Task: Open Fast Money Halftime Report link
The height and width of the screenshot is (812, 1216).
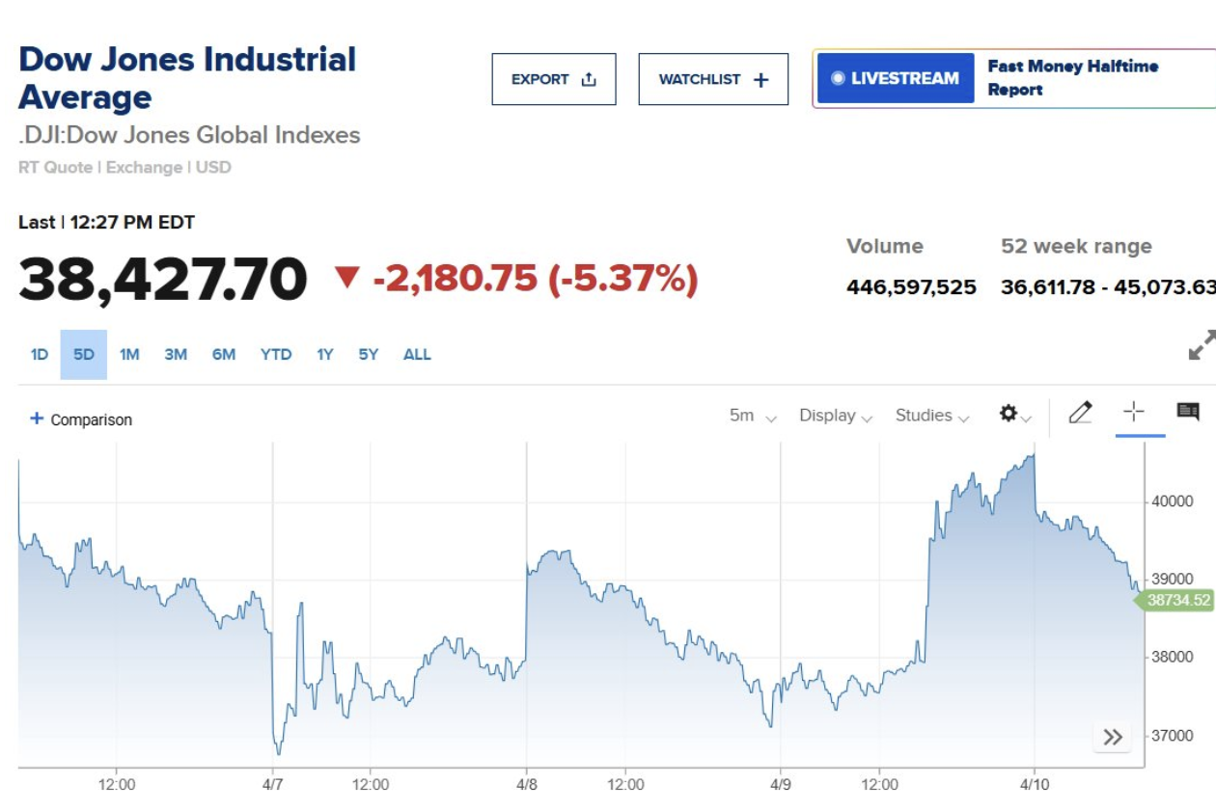Action: pyautogui.click(x=1072, y=78)
